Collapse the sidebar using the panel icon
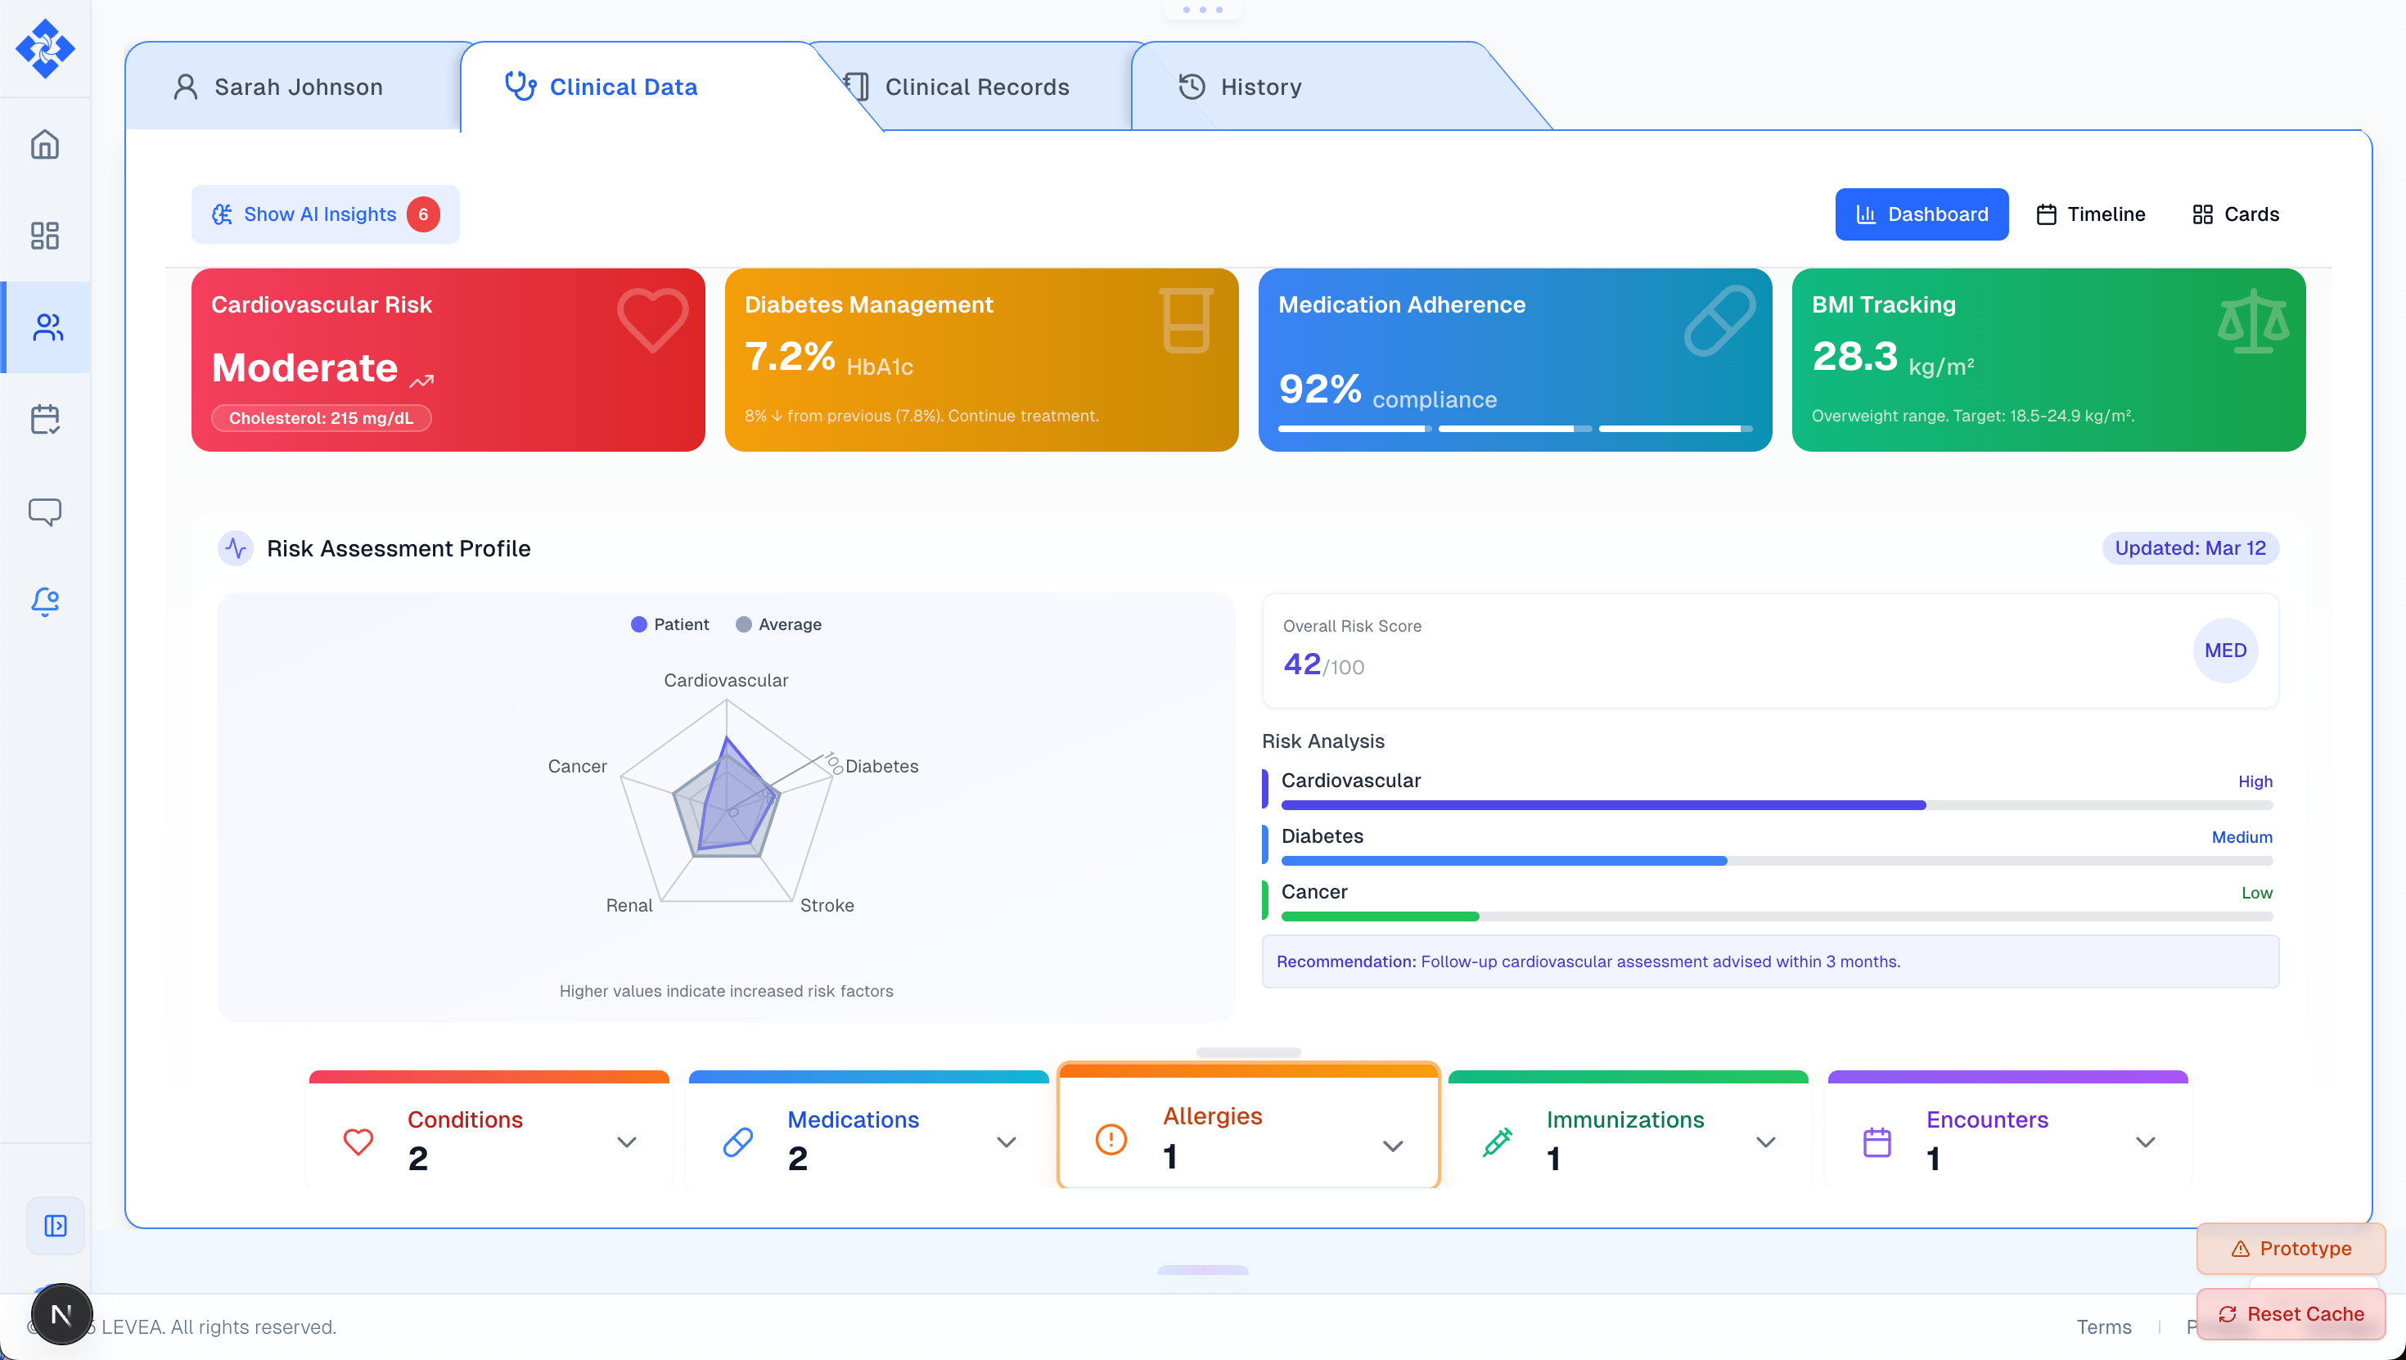The height and width of the screenshot is (1360, 2406). coord(55,1226)
